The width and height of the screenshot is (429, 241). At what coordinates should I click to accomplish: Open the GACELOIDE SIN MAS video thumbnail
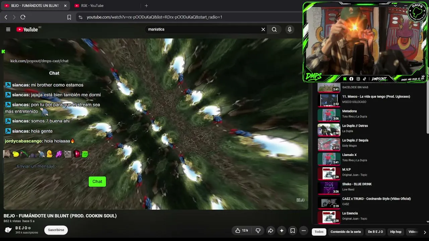pos(329,88)
